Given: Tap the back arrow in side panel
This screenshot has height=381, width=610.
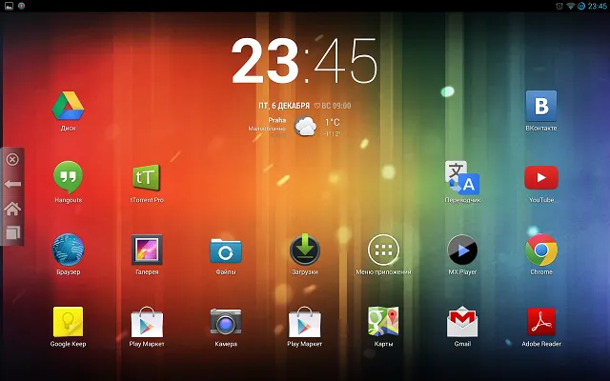Looking at the screenshot, I should pyautogui.click(x=12, y=184).
